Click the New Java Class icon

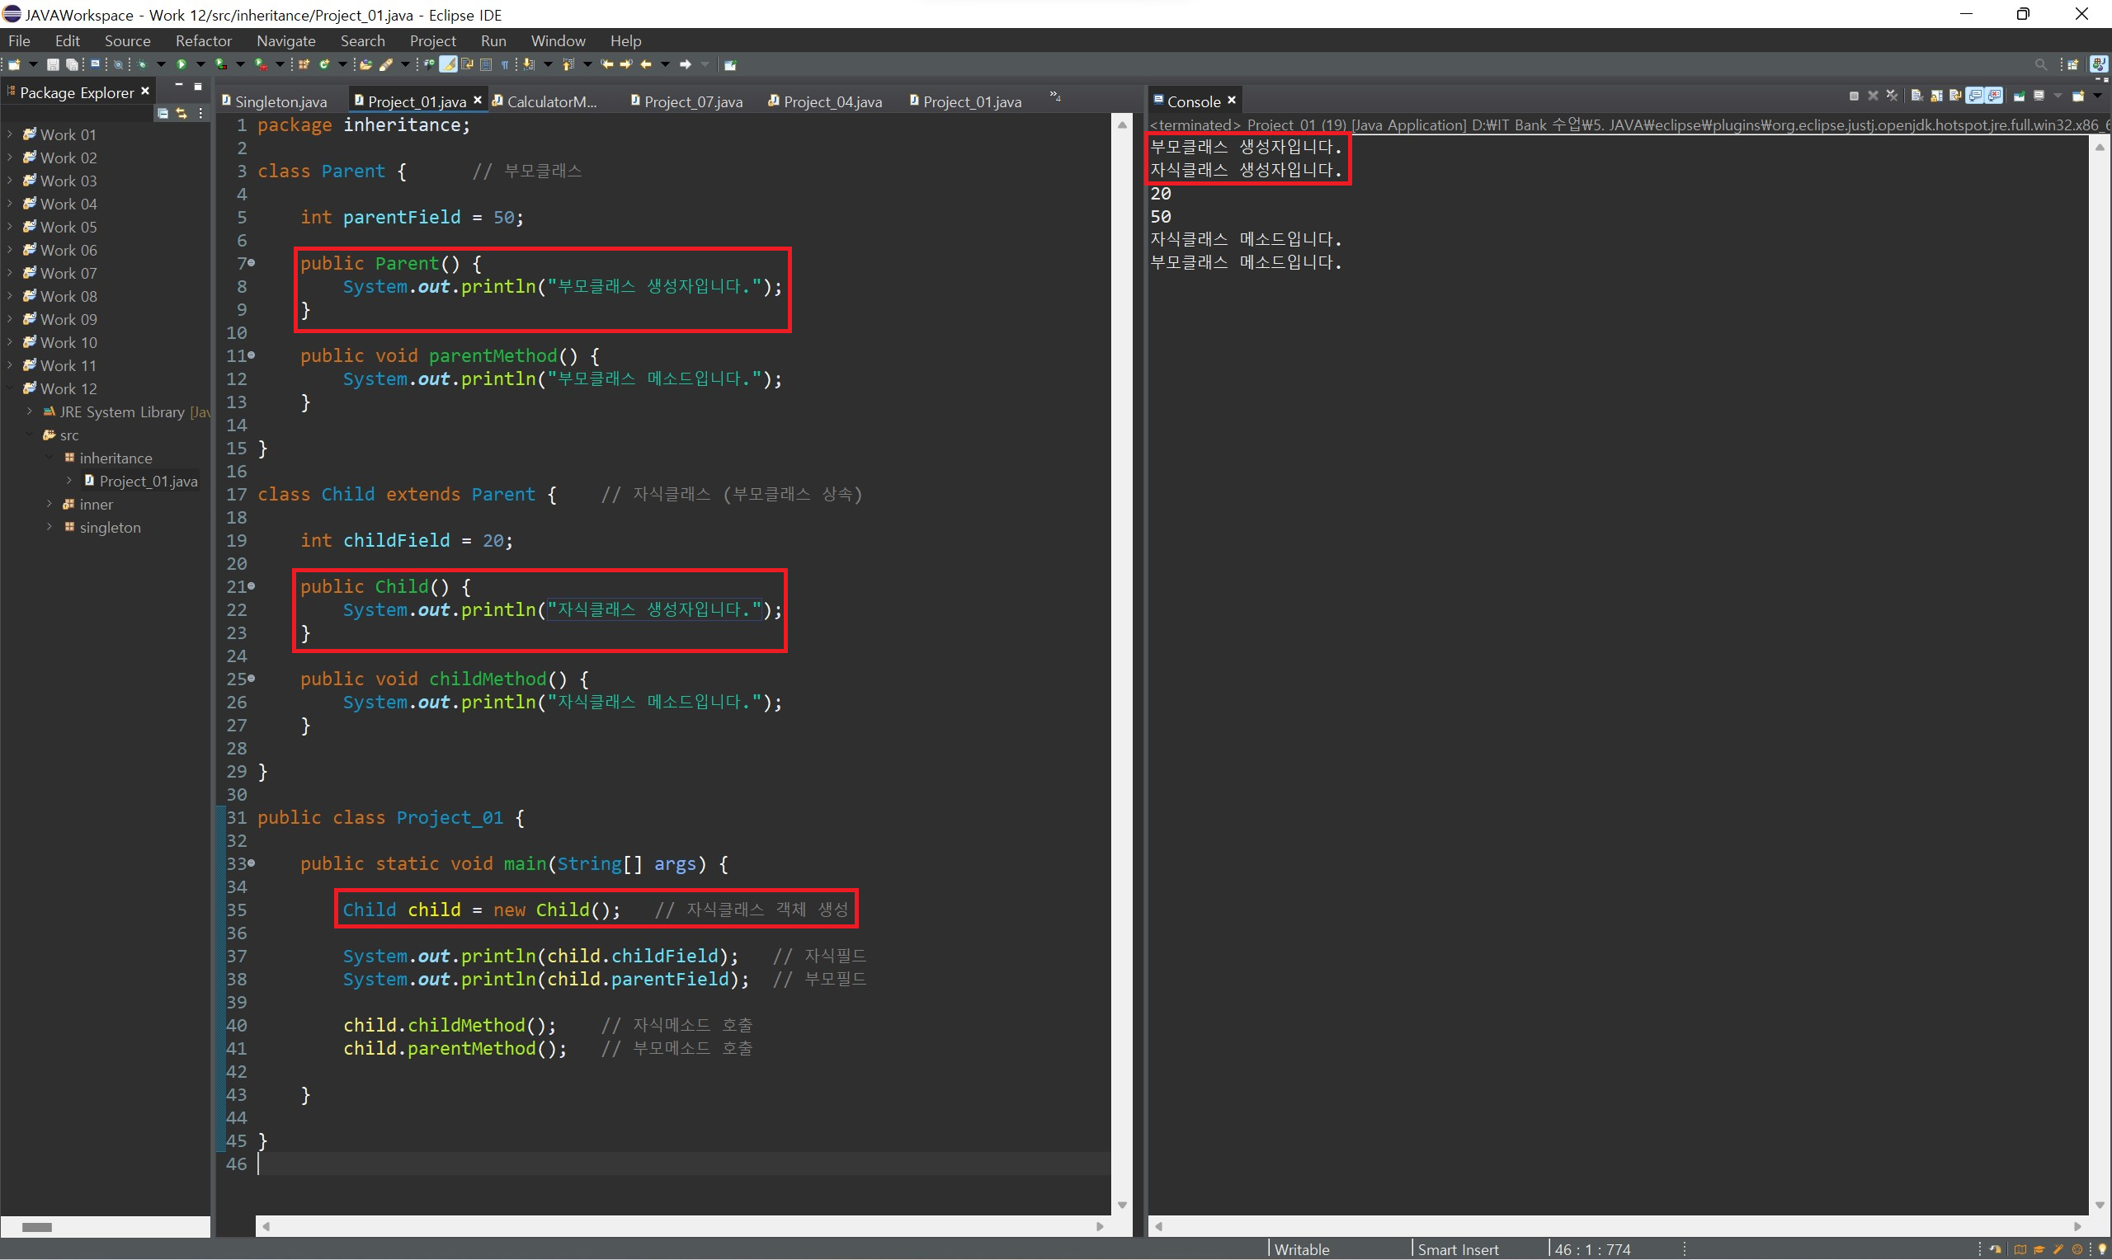[x=324, y=64]
